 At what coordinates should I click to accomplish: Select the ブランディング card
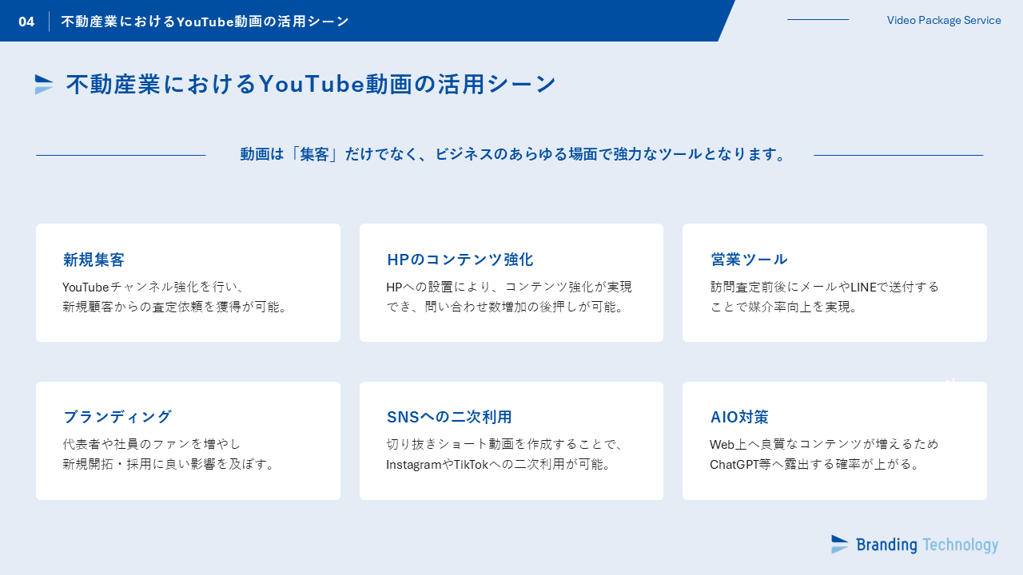click(x=188, y=440)
